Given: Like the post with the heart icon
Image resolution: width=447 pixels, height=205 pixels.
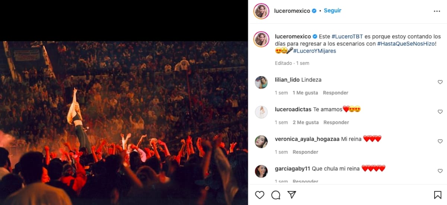Looking at the screenshot, I should 260,195.
